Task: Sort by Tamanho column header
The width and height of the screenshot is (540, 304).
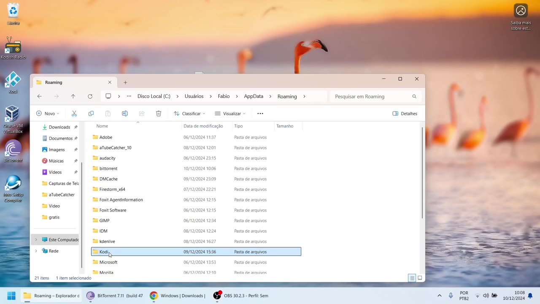Action: (x=285, y=126)
